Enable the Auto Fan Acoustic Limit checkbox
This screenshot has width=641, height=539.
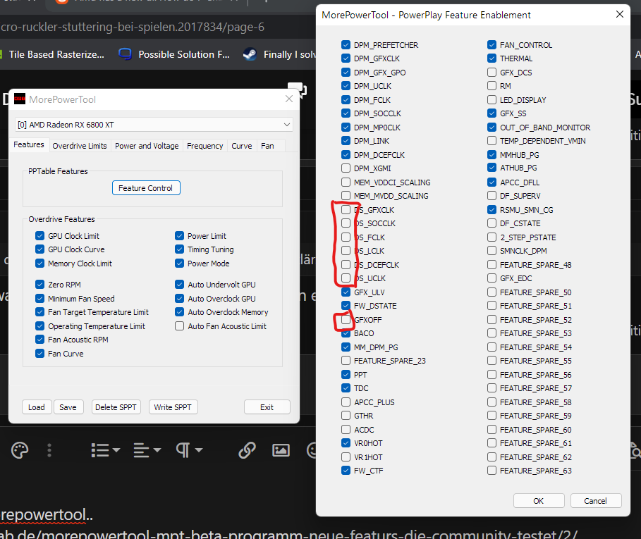point(179,326)
